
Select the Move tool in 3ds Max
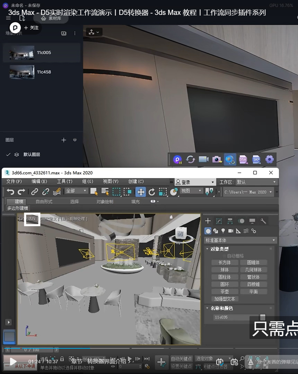(141, 192)
